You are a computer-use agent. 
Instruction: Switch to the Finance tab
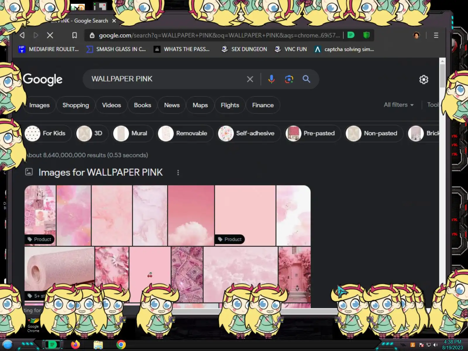click(263, 105)
